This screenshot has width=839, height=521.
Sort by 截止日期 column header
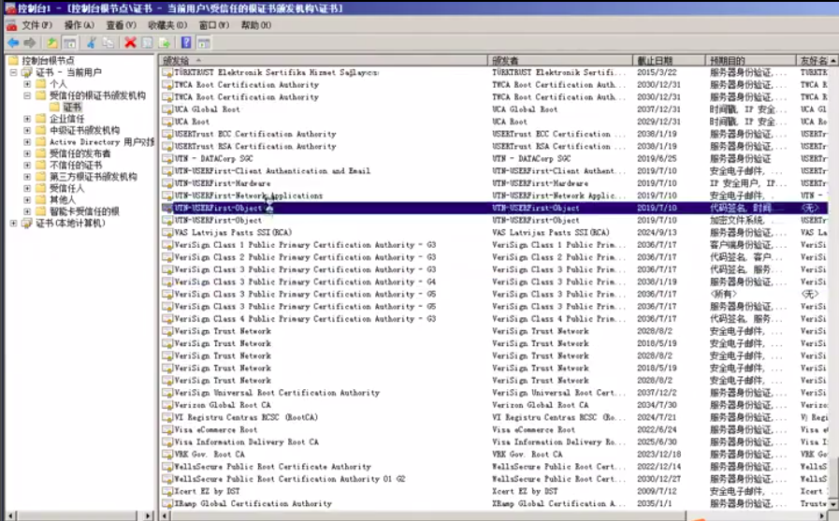[669, 61]
